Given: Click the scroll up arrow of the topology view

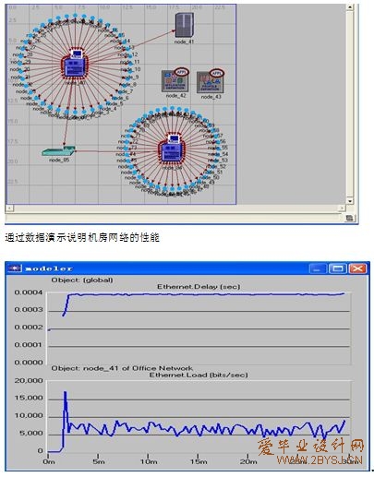Looking at the screenshot, I should (x=349, y=7).
